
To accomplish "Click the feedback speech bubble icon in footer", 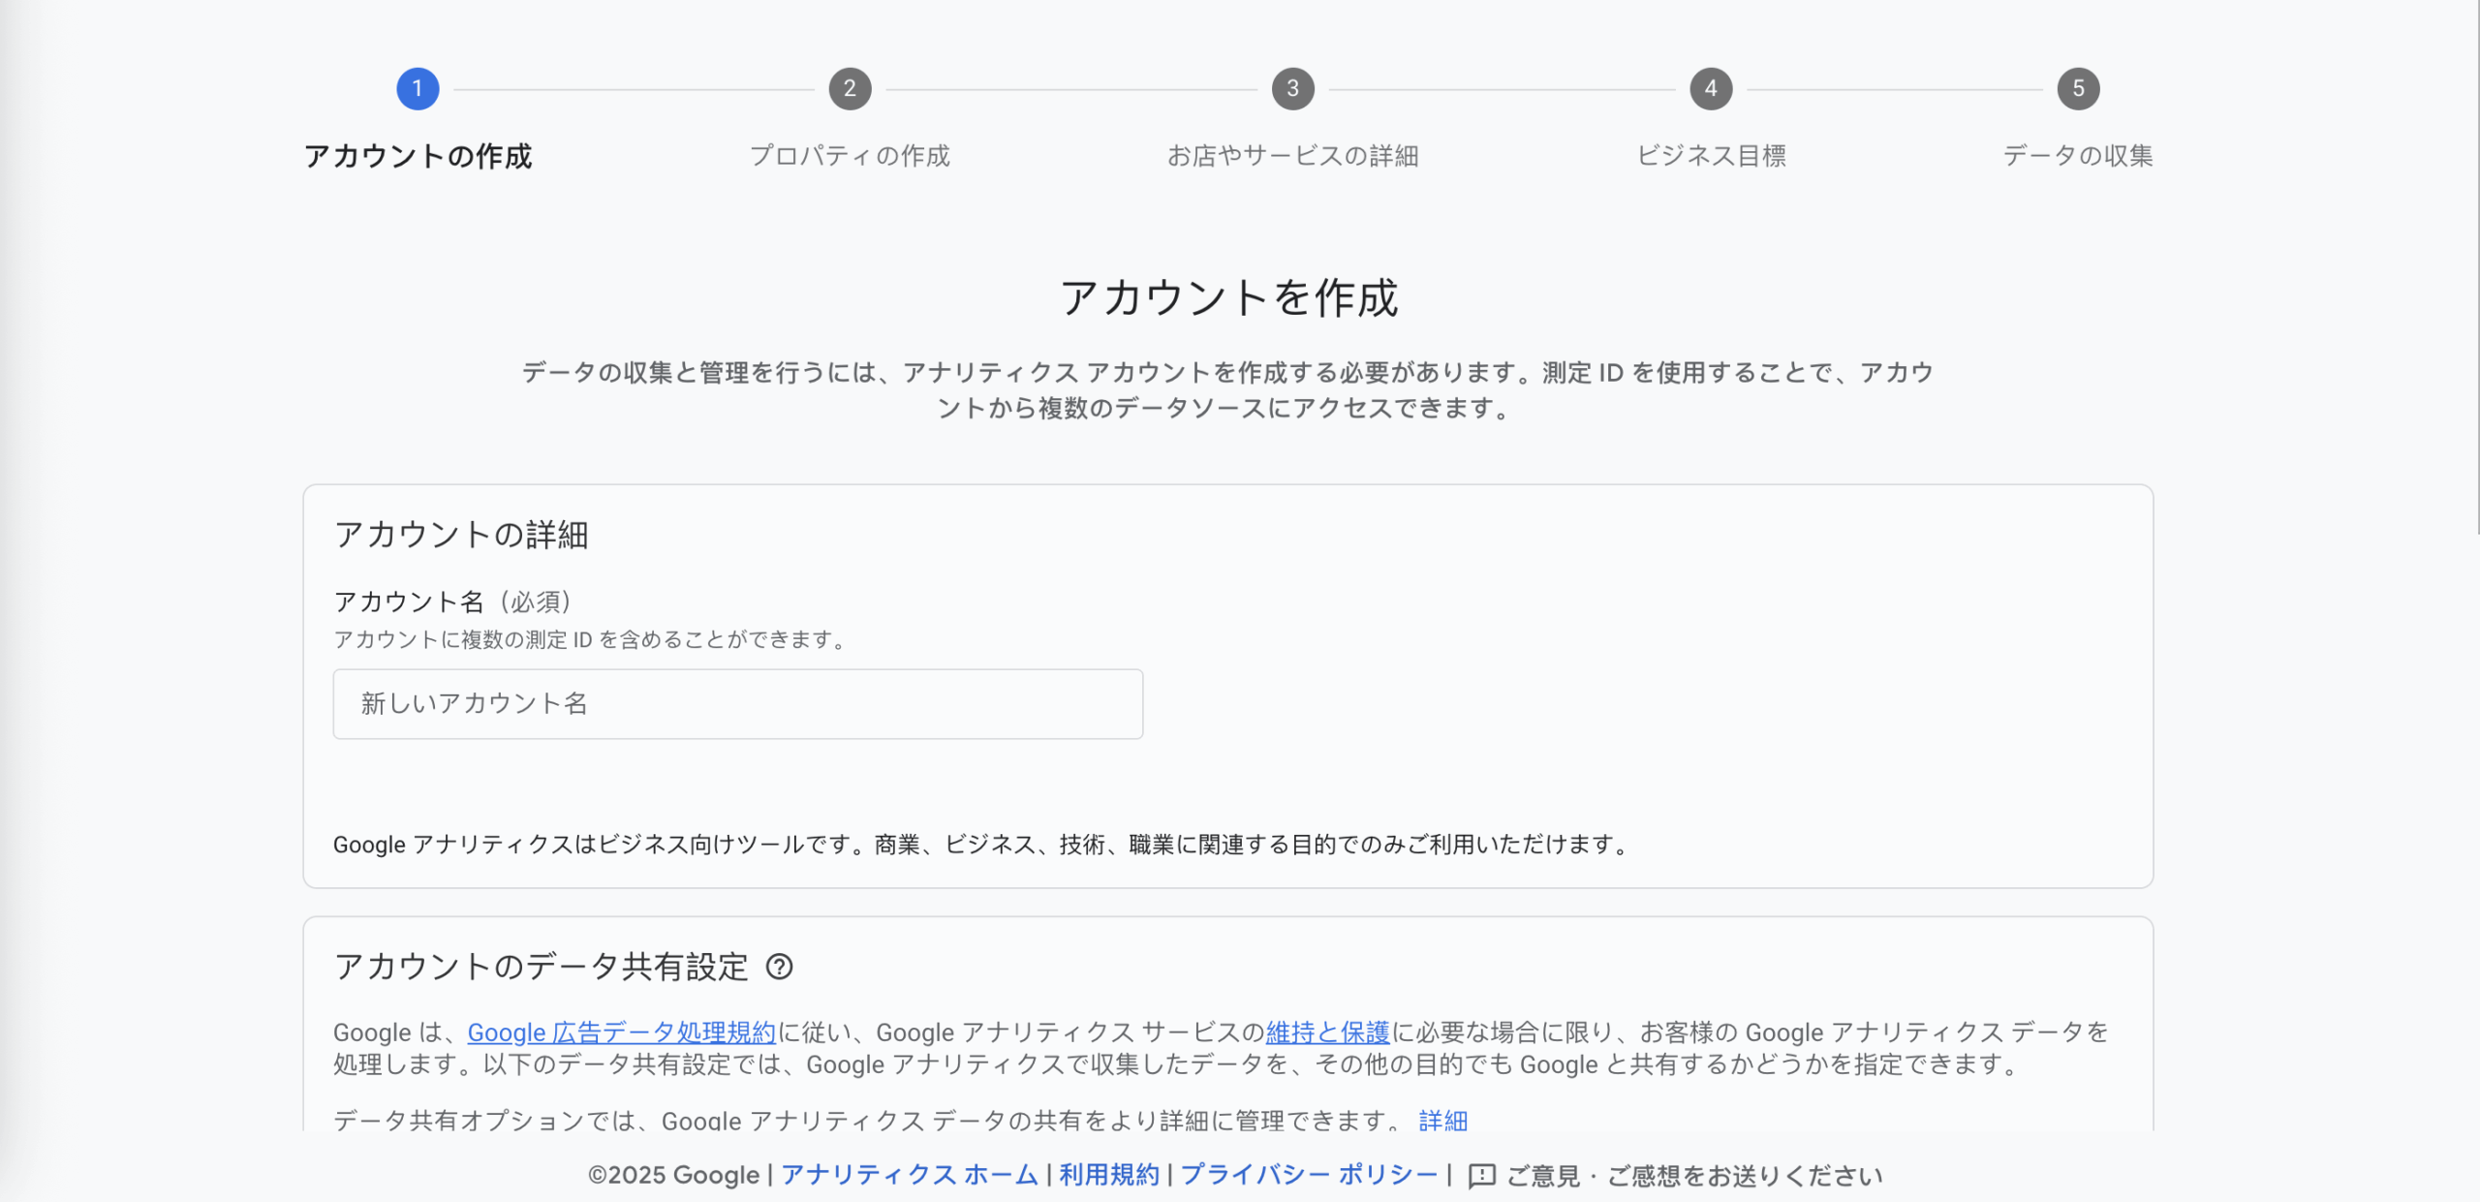I will pos(1481,1176).
